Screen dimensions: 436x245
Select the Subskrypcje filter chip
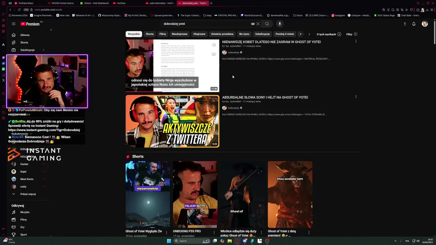pyautogui.click(x=262, y=34)
